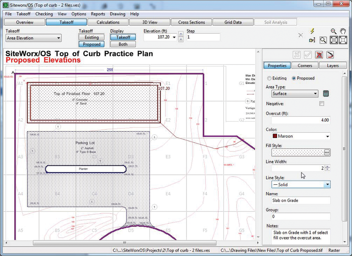
Task: Set display to Both
Action: pos(123,44)
